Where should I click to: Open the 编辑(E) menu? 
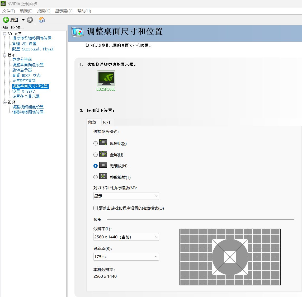click(26, 11)
